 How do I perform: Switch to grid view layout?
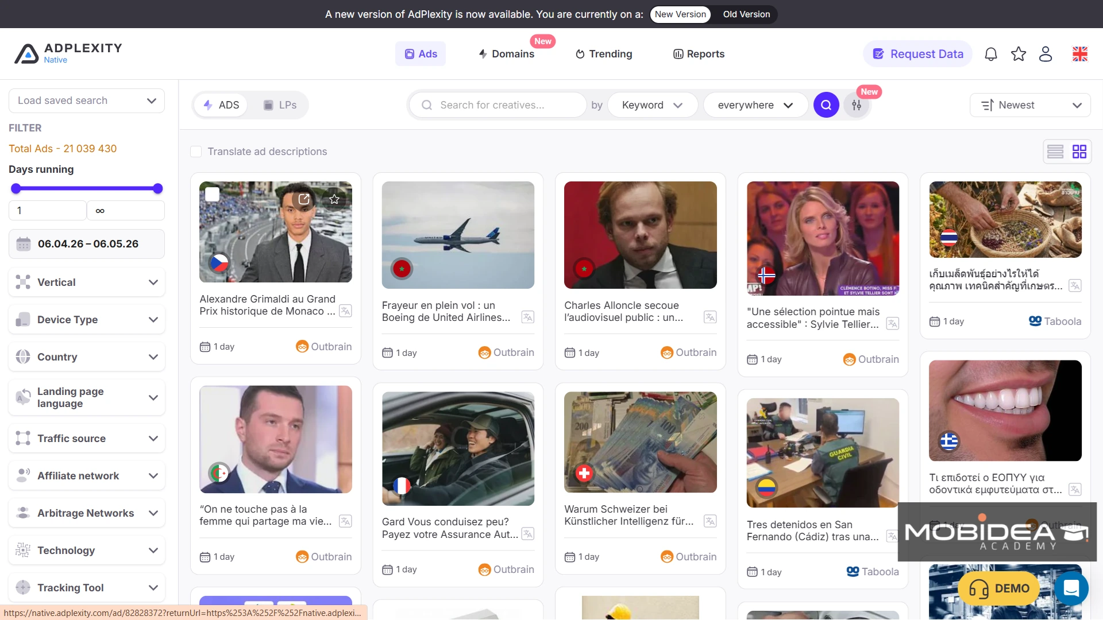click(x=1079, y=152)
